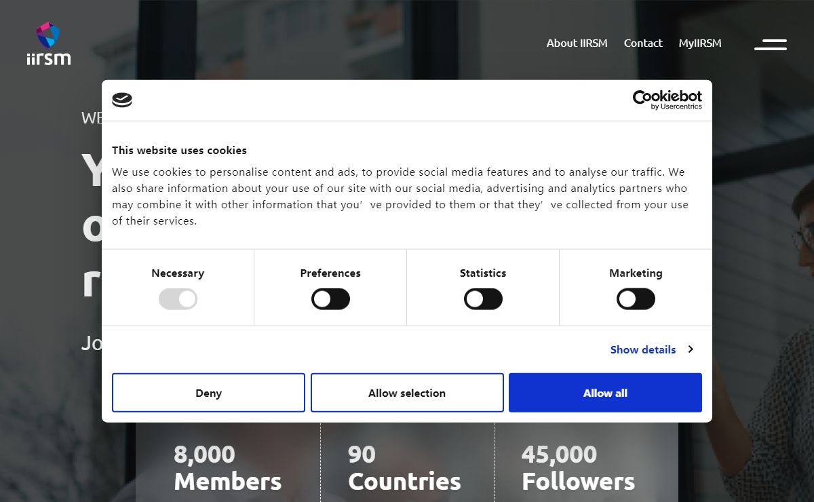814x502 pixels.
Task: Click the 45,000 Followers statistic
Action: click(x=578, y=467)
